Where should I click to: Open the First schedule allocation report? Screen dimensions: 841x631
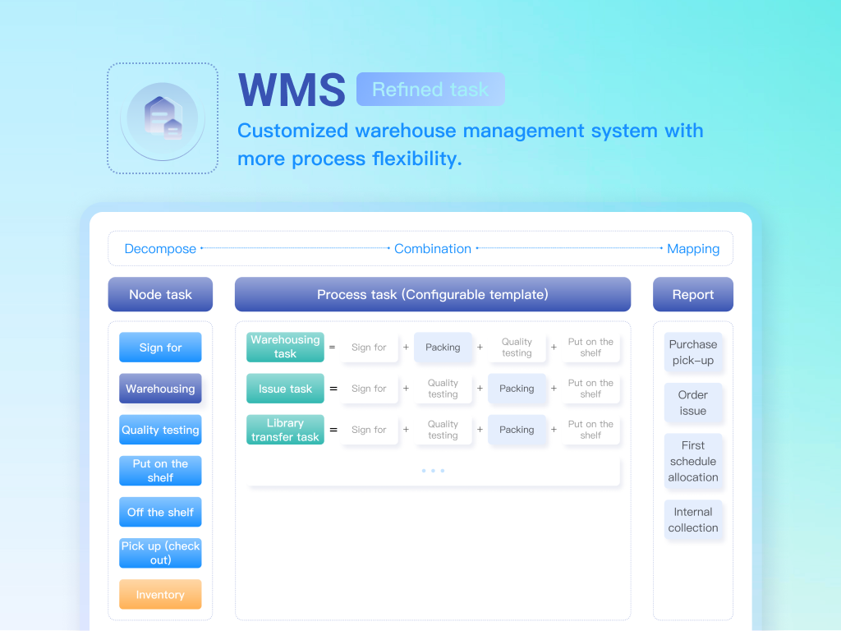click(x=693, y=461)
